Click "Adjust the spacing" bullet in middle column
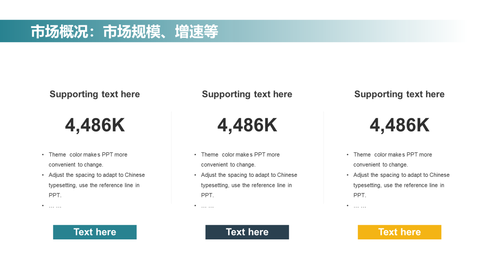This screenshot has width=495, height=278. pos(249,185)
